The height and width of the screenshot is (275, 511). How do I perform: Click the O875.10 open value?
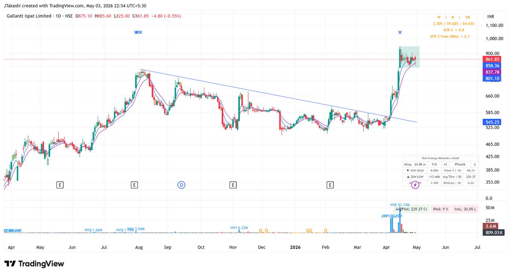84,16
